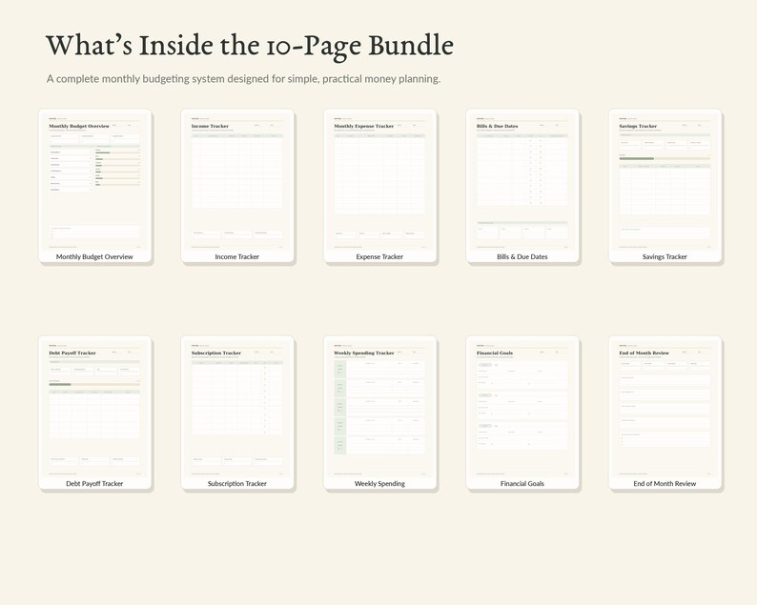This screenshot has width=757, height=605.
Task: Click the 'Weekly Spending' caption label
Action: tap(379, 483)
